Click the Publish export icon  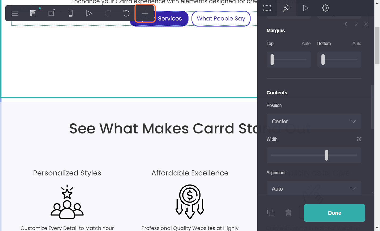[x=52, y=13]
